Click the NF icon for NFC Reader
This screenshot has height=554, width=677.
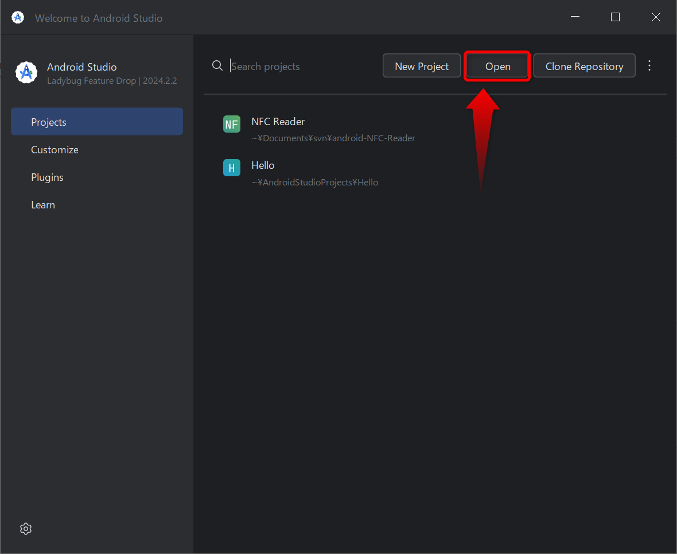232,125
